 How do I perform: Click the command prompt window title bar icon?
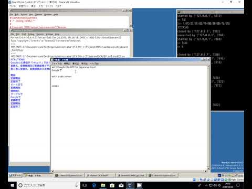coord(179,12)
